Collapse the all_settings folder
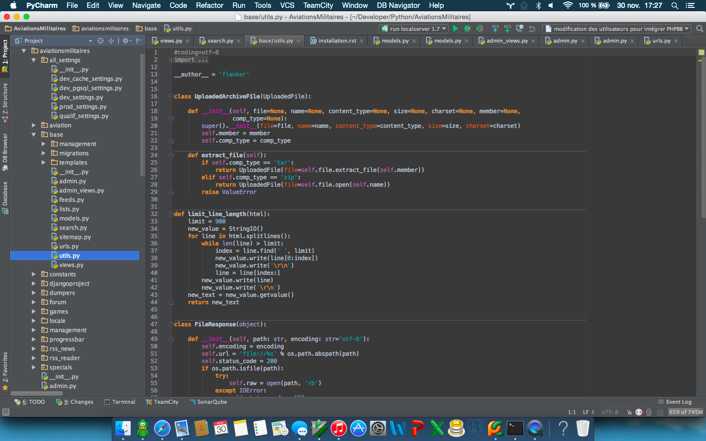The width and height of the screenshot is (706, 441). tap(34, 60)
